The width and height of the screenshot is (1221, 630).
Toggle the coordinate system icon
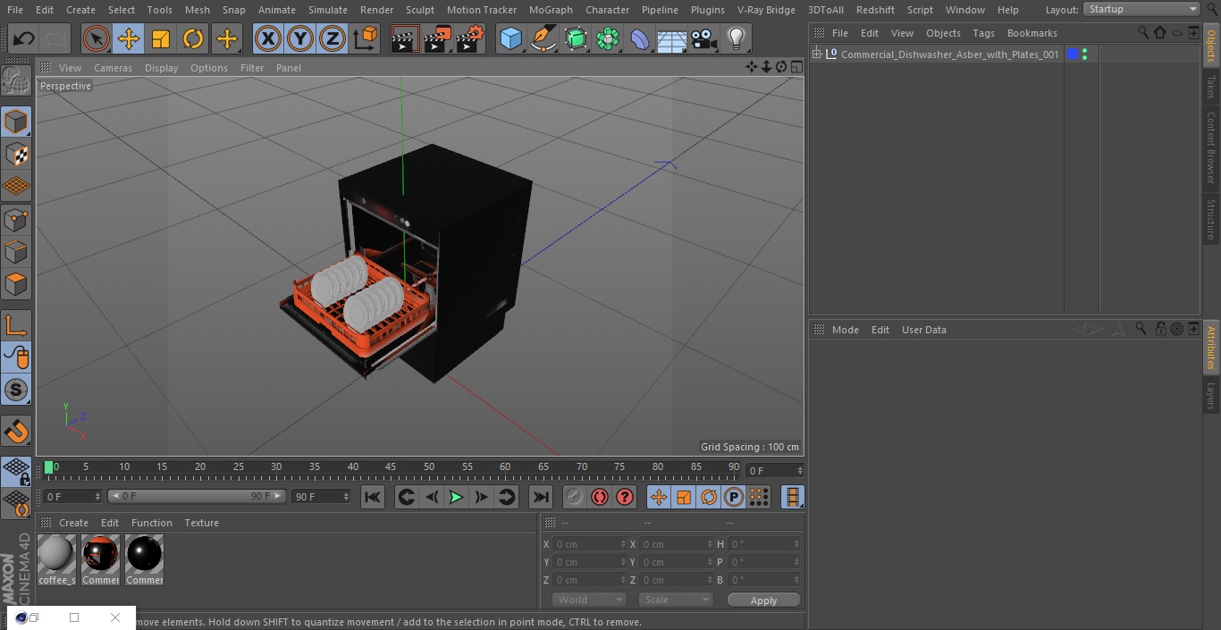point(366,39)
